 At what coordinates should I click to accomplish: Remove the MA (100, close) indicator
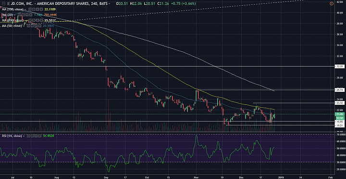click(41, 10)
